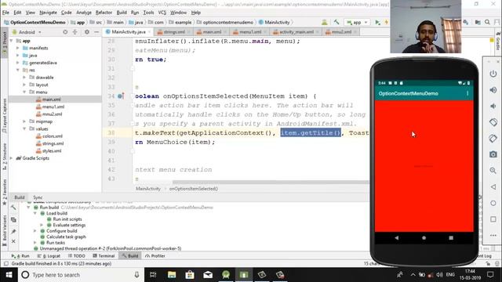
Task: Tap phone recent apps button
Action: coord(451,237)
